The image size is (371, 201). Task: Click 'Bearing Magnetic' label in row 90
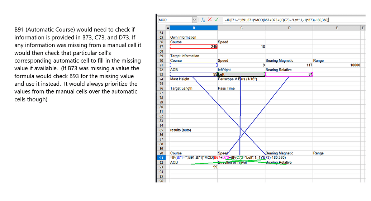pyautogui.click(x=279, y=153)
